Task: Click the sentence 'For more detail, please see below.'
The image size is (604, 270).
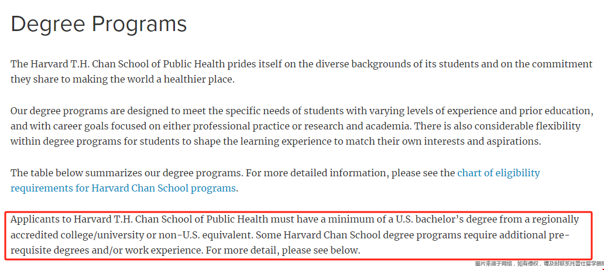Action: tap(283, 250)
